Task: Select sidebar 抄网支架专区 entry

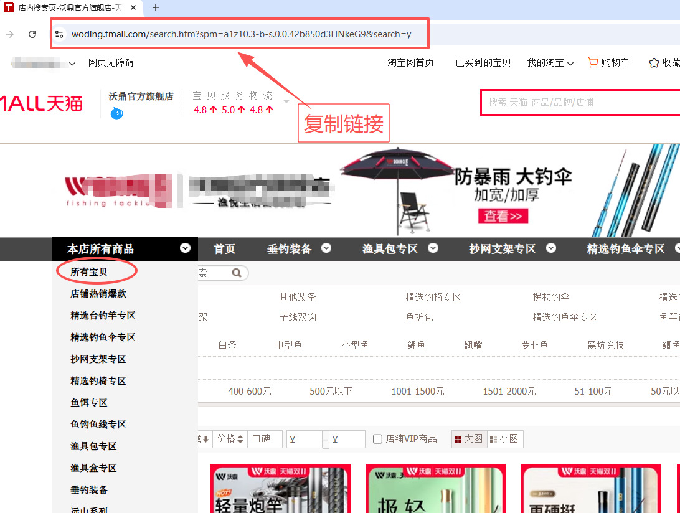Action: (x=98, y=359)
